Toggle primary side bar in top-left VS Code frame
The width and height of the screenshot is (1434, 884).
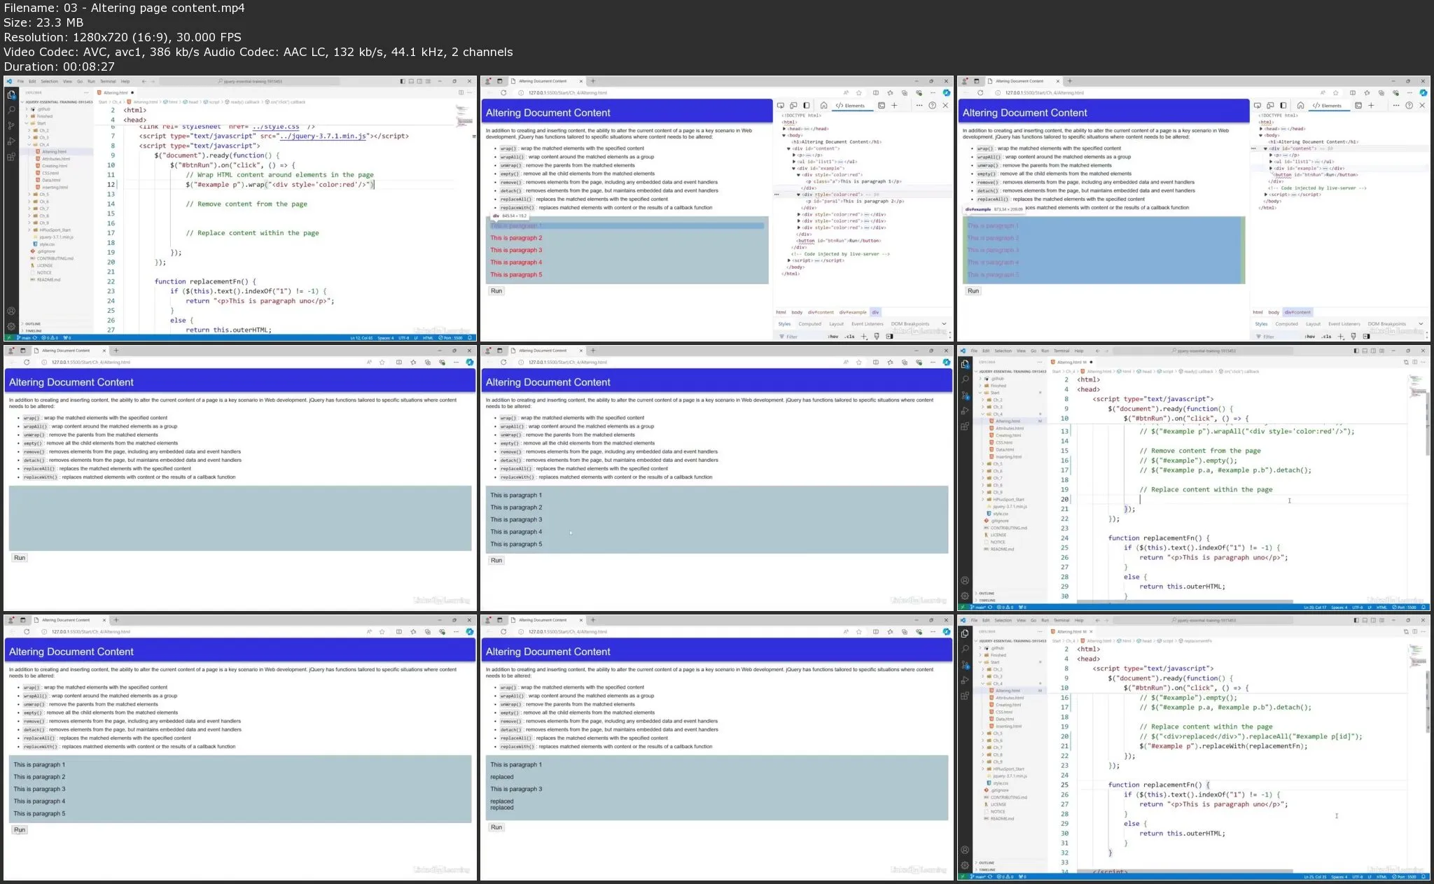pyautogui.click(x=403, y=81)
